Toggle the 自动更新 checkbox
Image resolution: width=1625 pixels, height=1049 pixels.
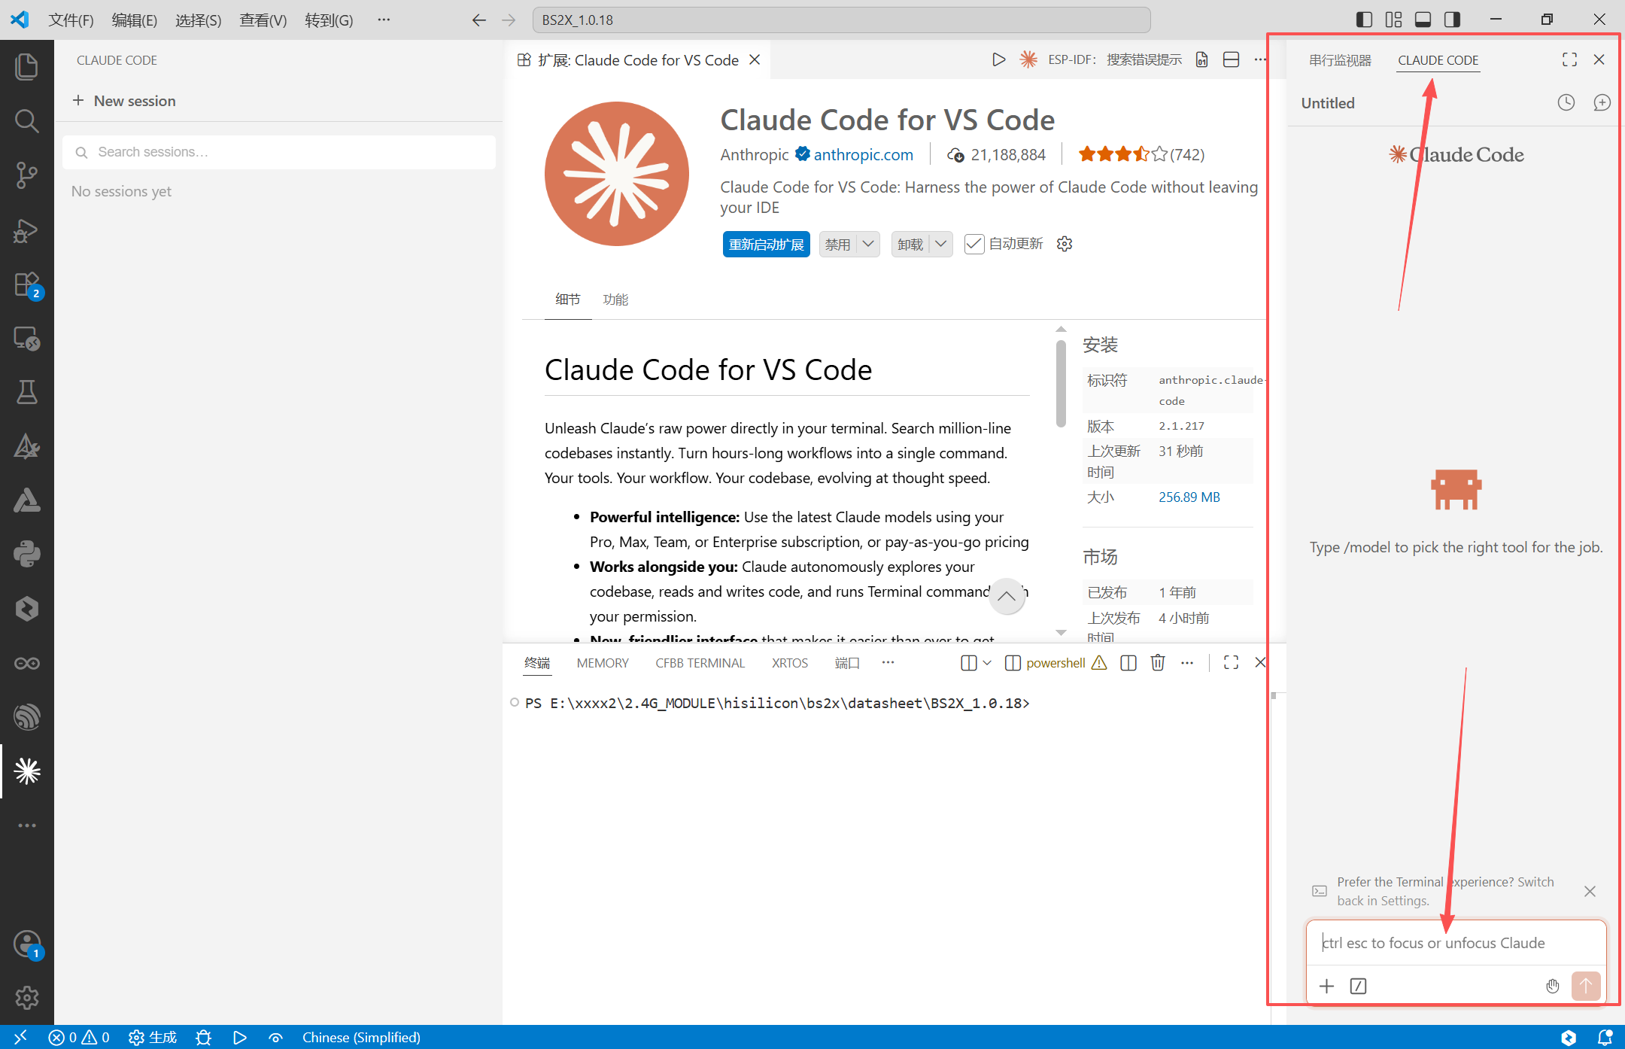click(974, 244)
